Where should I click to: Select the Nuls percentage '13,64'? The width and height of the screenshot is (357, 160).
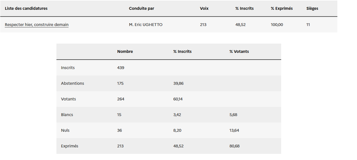[x=234, y=130]
